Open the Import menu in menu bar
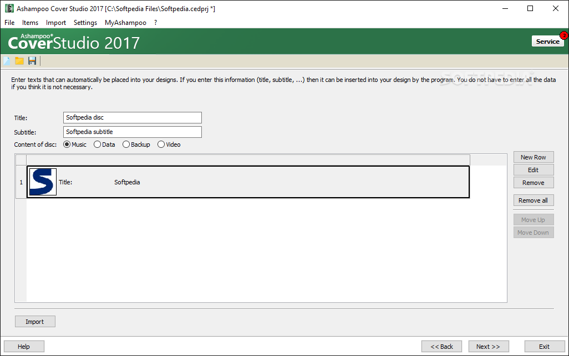The width and height of the screenshot is (569, 356). [x=56, y=23]
